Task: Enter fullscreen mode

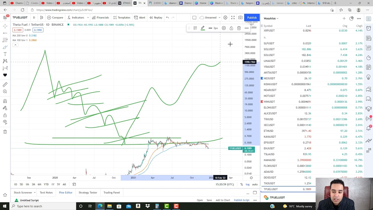Action: [x=233, y=17]
